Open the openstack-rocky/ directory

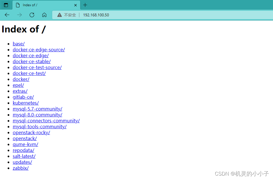tap(31, 132)
